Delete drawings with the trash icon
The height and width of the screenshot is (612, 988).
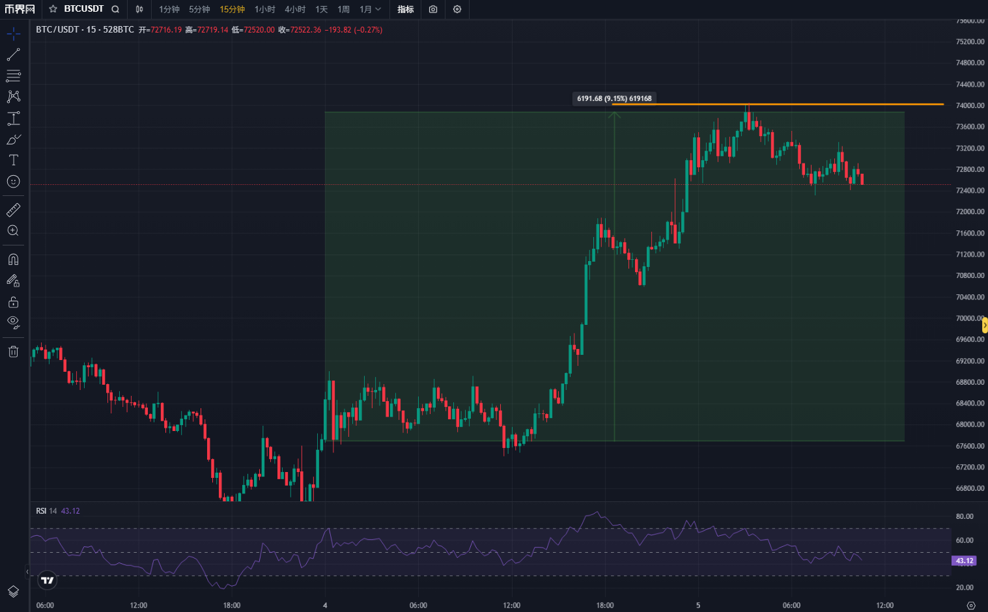(13, 352)
